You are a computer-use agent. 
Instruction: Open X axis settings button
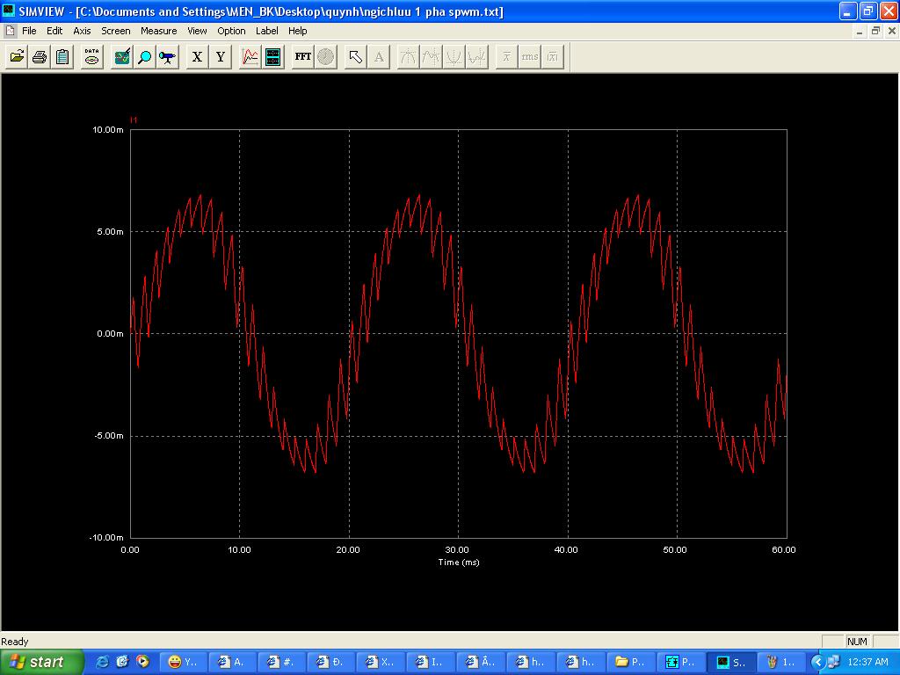pyautogui.click(x=197, y=57)
